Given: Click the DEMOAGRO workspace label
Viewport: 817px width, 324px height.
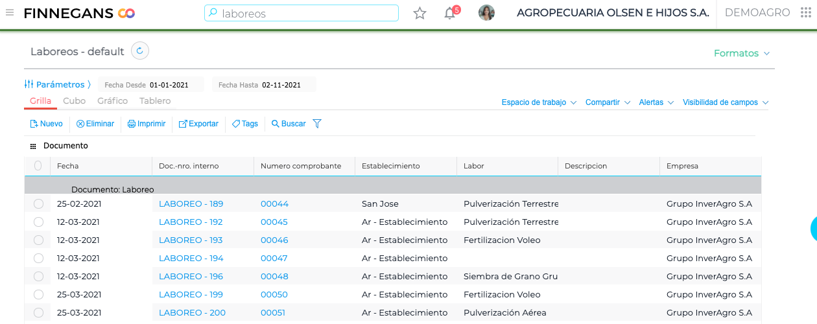Looking at the screenshot, I should point(757,13).
